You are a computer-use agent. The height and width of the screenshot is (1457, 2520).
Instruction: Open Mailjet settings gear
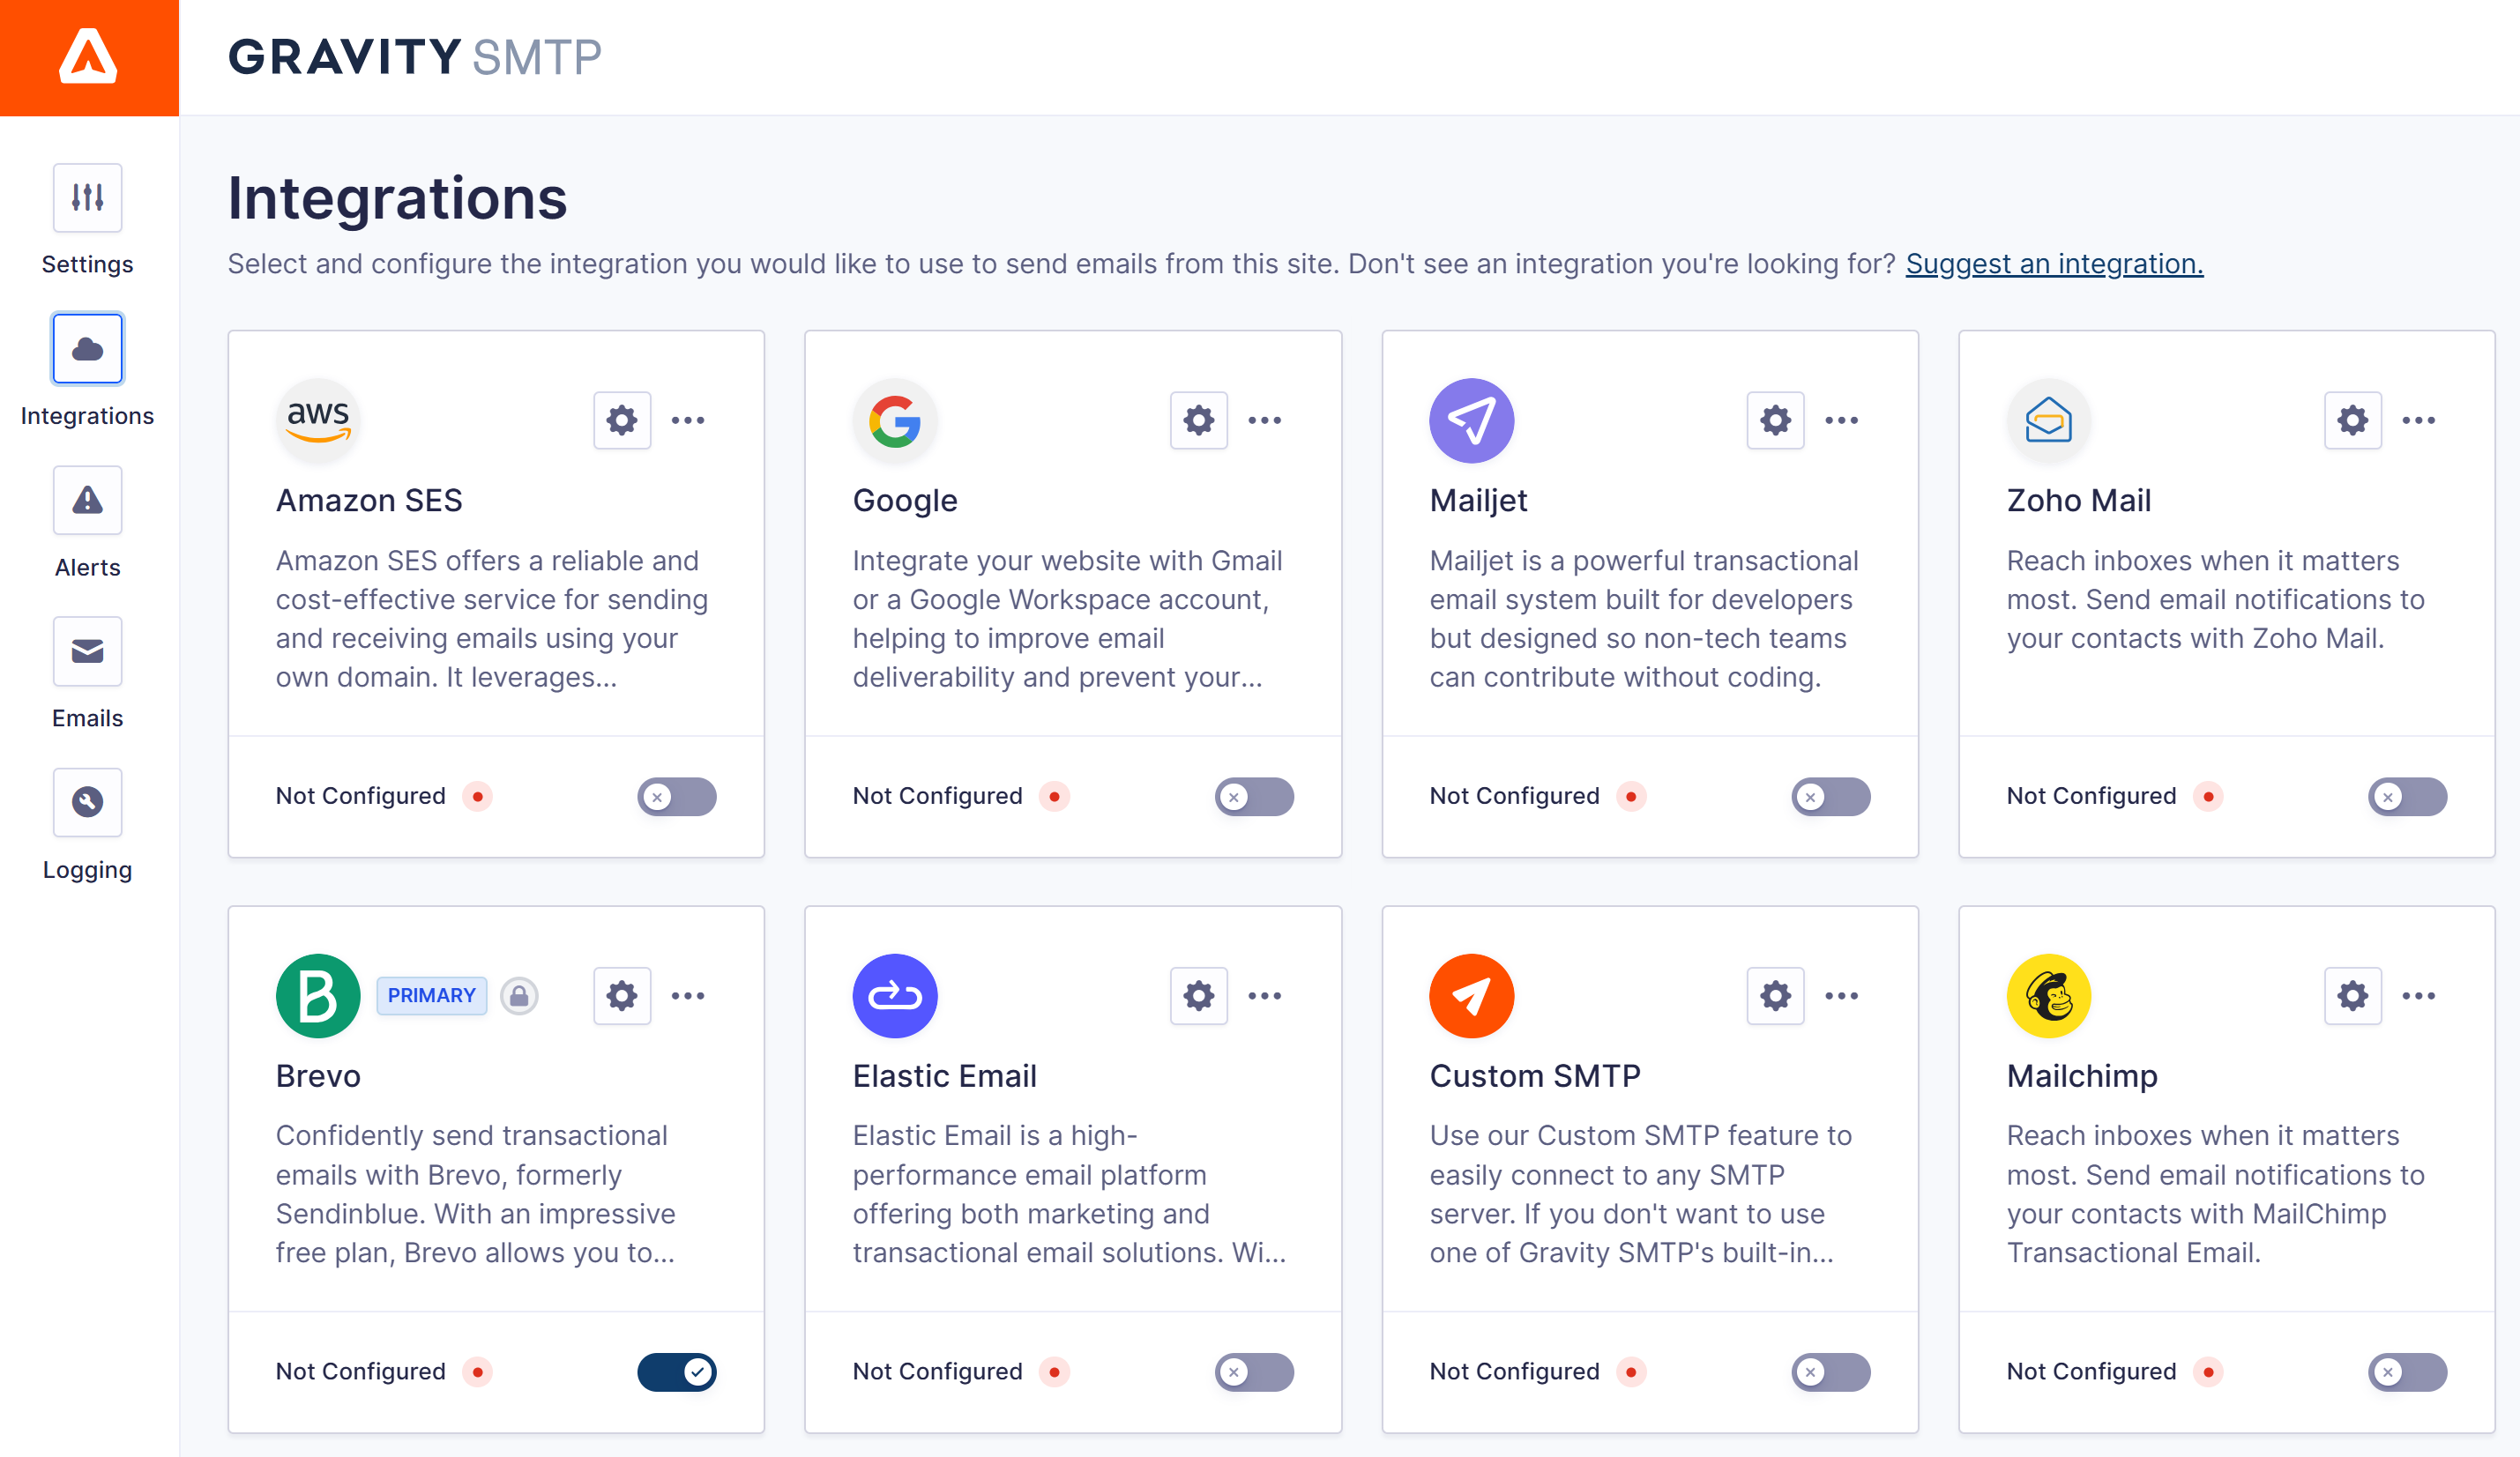point(1776,420)
